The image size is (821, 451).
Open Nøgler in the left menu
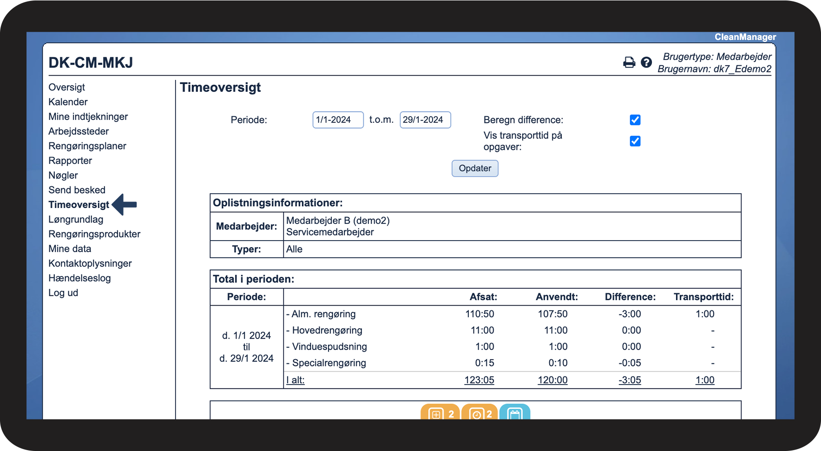point(63,176)
